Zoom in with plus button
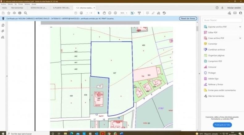Image resolution: width=244 pixels, height=135 pixels. [115, 13]
